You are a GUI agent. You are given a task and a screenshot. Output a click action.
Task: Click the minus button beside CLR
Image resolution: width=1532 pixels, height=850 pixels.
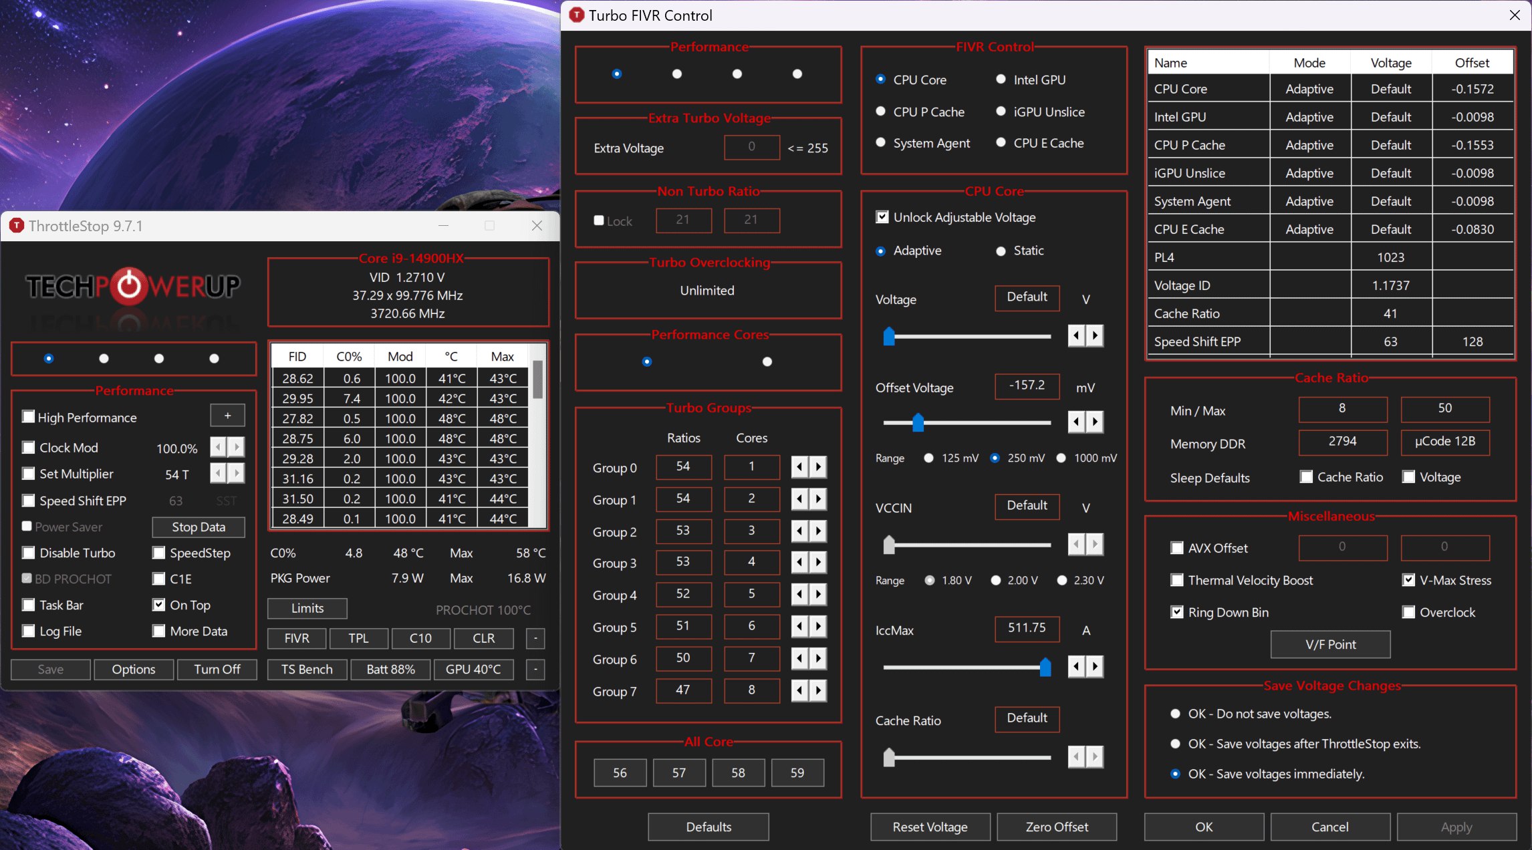pyautogui.click(x=535, y=638)
